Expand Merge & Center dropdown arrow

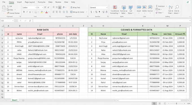tap(86, 12)
